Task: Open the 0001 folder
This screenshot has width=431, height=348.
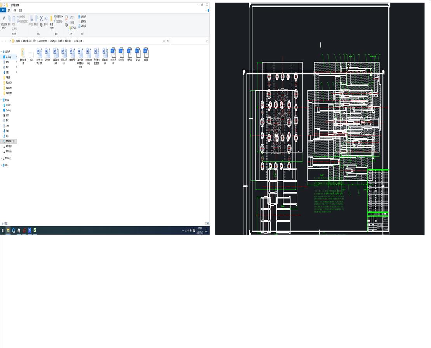Action: point(31,53)
